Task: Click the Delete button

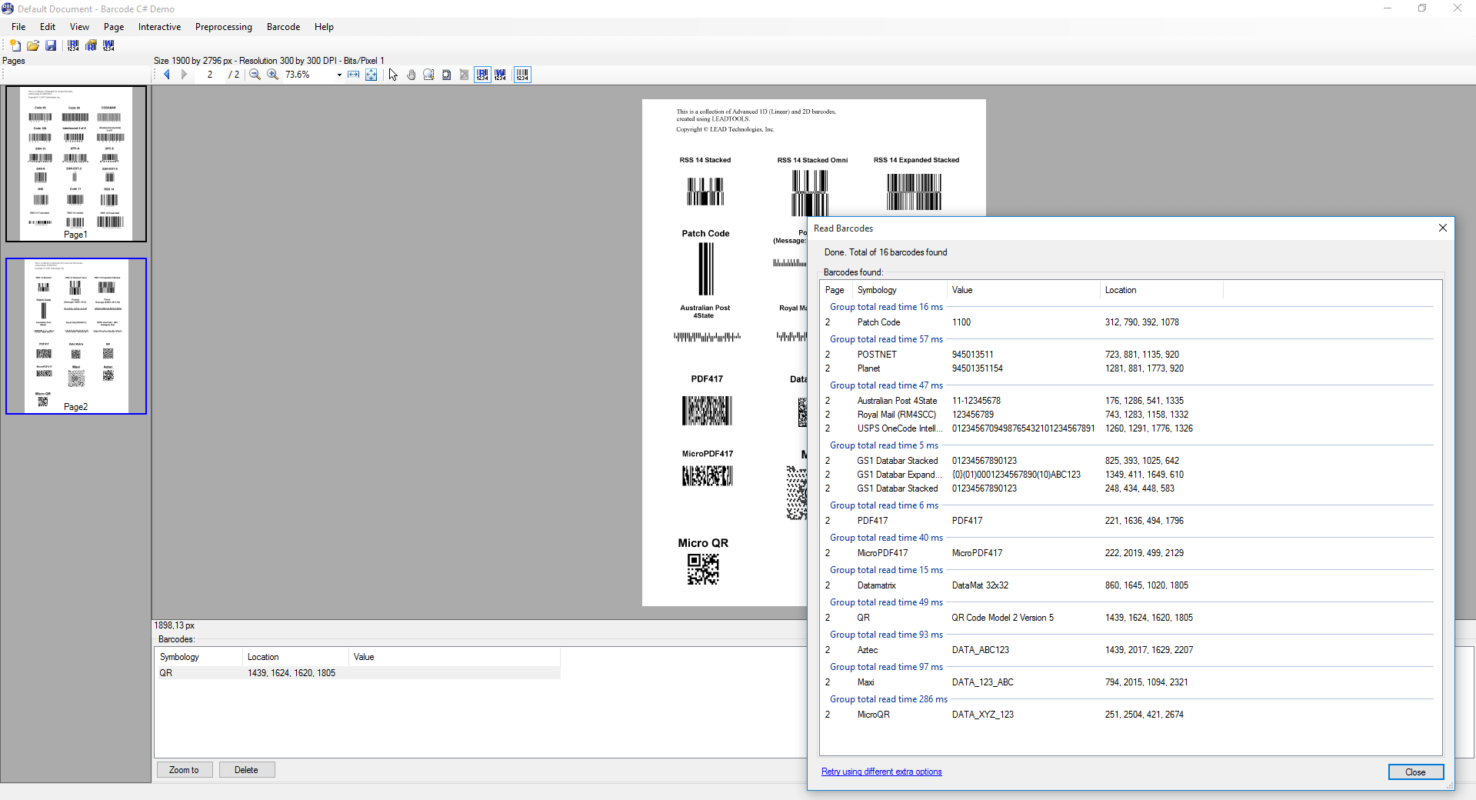Action: click(x=246, y=770)
